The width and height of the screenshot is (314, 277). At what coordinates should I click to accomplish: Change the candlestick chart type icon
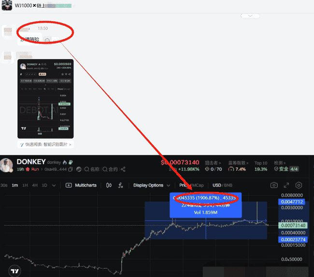109,185
